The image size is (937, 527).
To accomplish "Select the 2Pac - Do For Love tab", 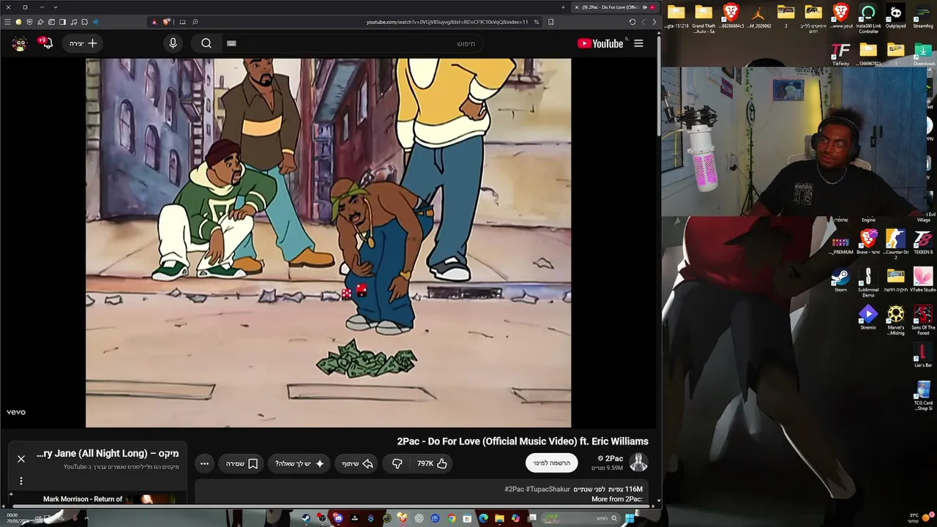I will pyautogui.click(x=614, y=7).
